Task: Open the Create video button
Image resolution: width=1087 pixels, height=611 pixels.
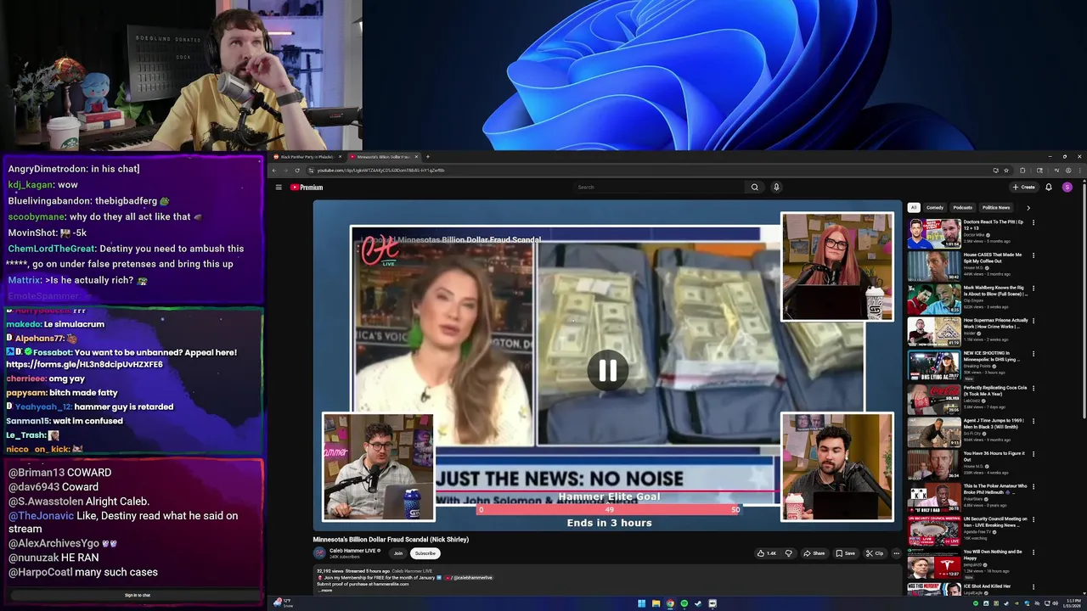Action: click(x=1023, y=188)
